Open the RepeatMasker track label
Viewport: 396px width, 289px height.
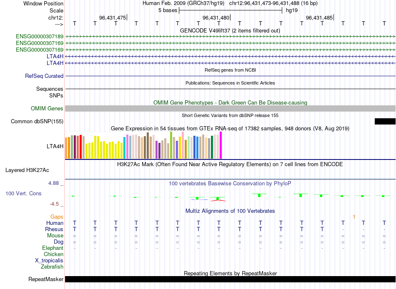tap(46, 279)
